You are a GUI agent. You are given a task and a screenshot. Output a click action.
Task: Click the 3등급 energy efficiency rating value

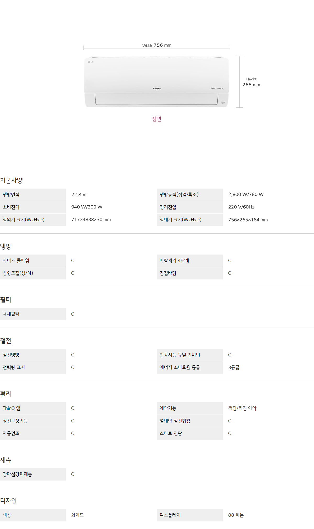tap(234, 367)
